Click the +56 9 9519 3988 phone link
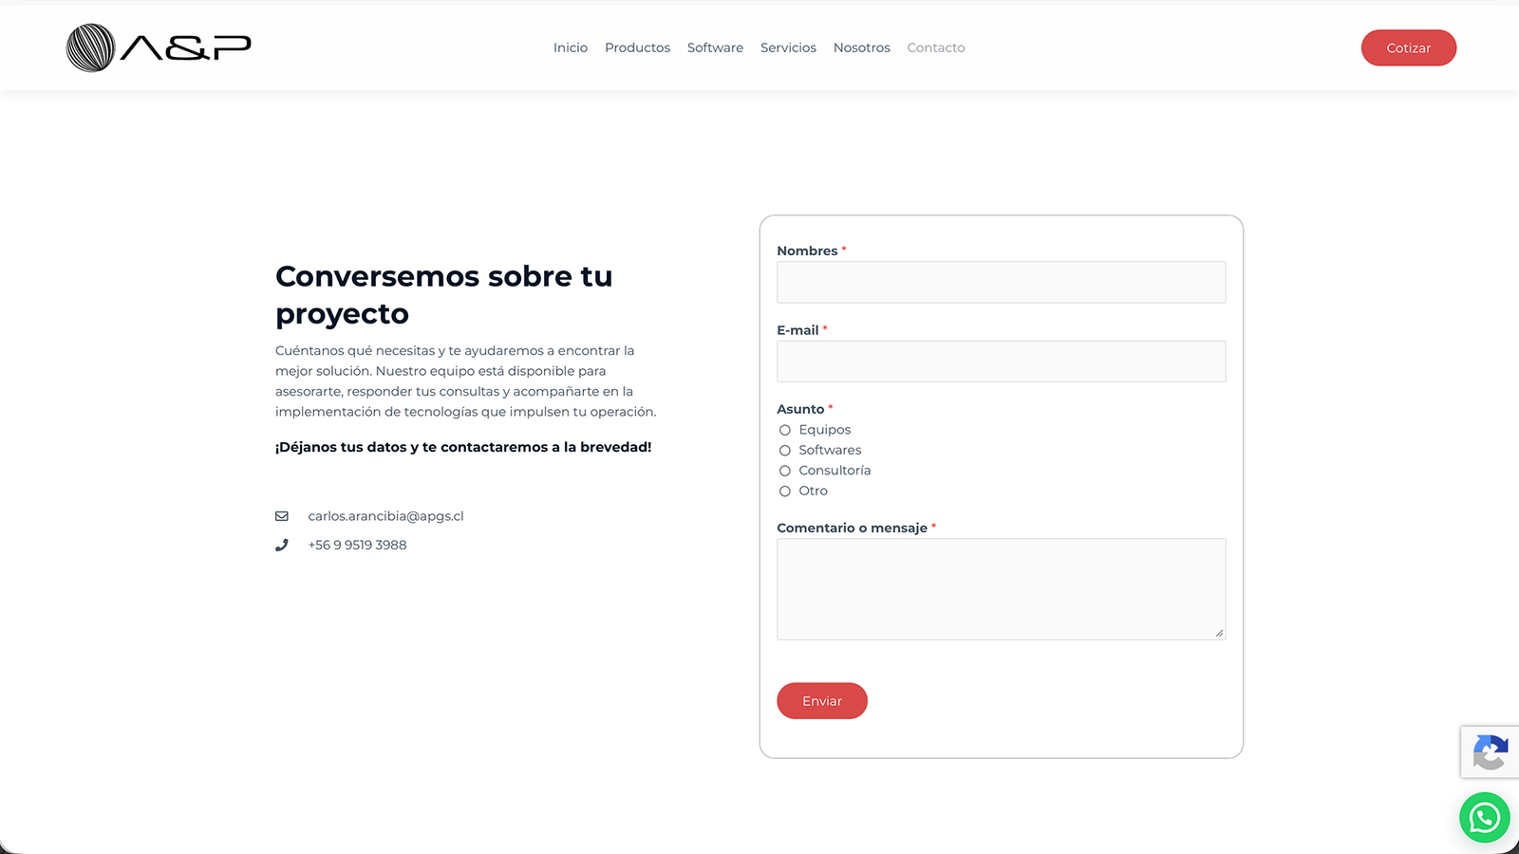 [x=357, y=545]
